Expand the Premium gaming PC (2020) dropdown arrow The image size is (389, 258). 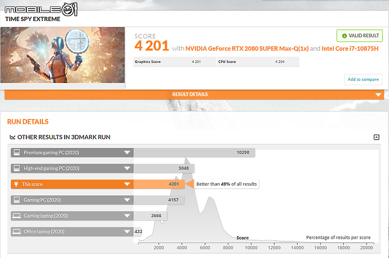coord(127,152)
